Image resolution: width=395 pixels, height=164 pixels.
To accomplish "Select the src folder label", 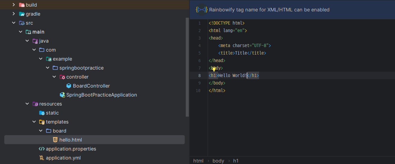I will (29, 23).
